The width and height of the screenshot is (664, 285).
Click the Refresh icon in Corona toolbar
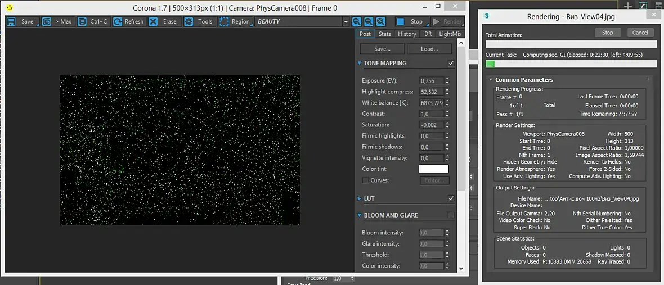click(117, 21)
